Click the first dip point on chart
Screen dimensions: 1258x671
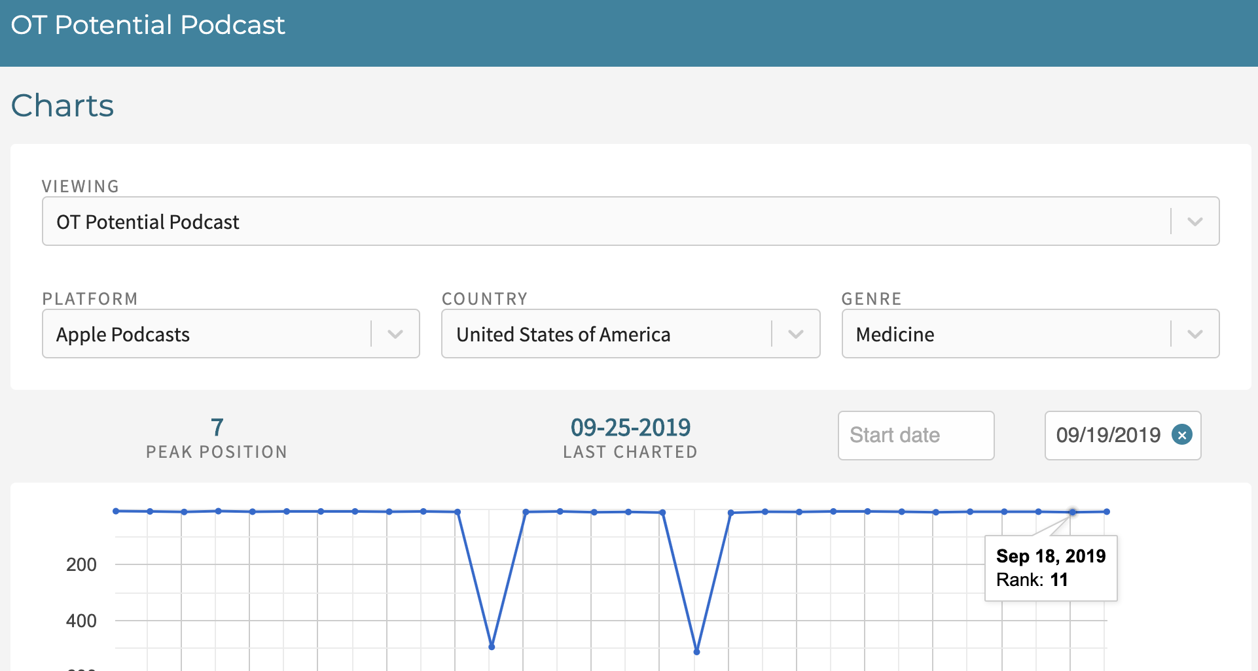[x=492, y=647]
